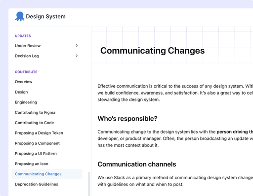Open Proposing a Component page
This screenshot has width=253, height=196.
[x=37, y=143]
